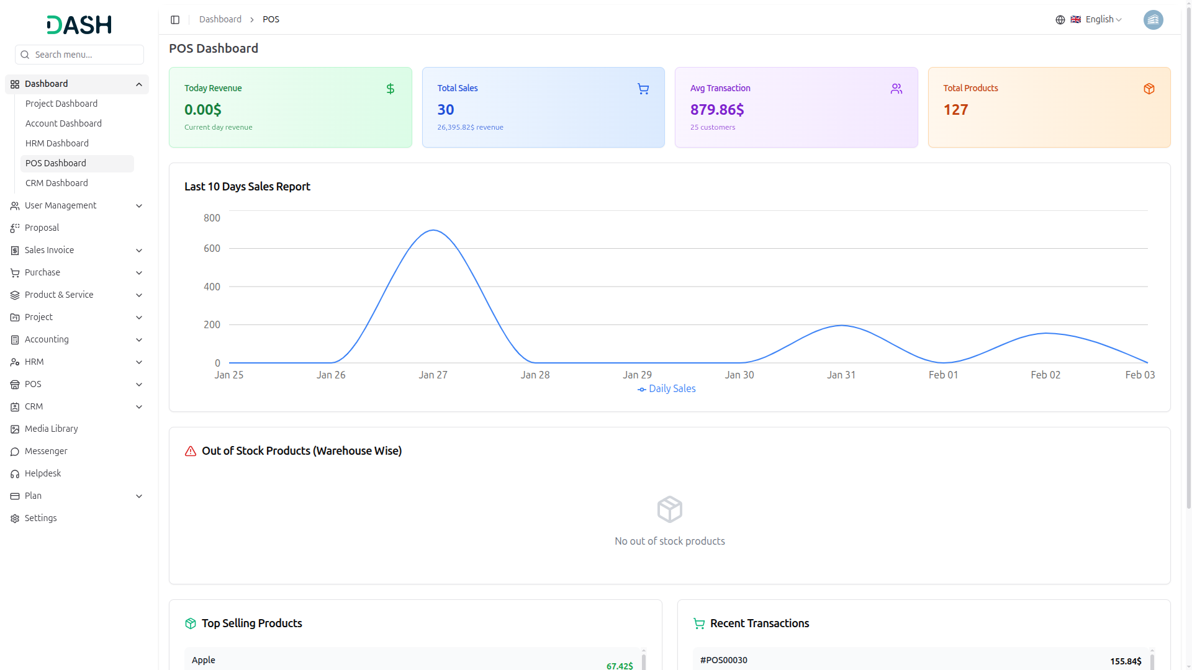Viewport: 1192px width, 670px height.
Task: Expand the User Management chevron
Action: [x=139, y=206]
